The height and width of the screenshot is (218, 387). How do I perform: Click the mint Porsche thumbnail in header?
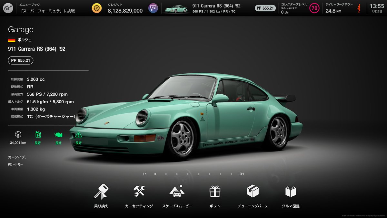pyautogui.click(x=177, y=9)
